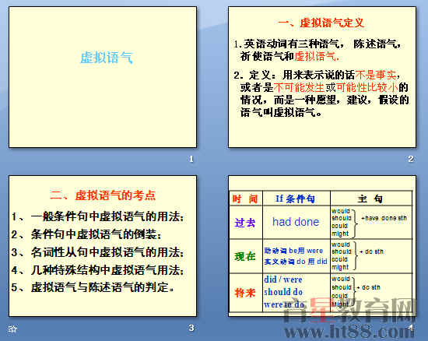The height and width of the screenshot is (341, 428).
Task: Click the 'If 条件句' column header
Action: [296, 199]
